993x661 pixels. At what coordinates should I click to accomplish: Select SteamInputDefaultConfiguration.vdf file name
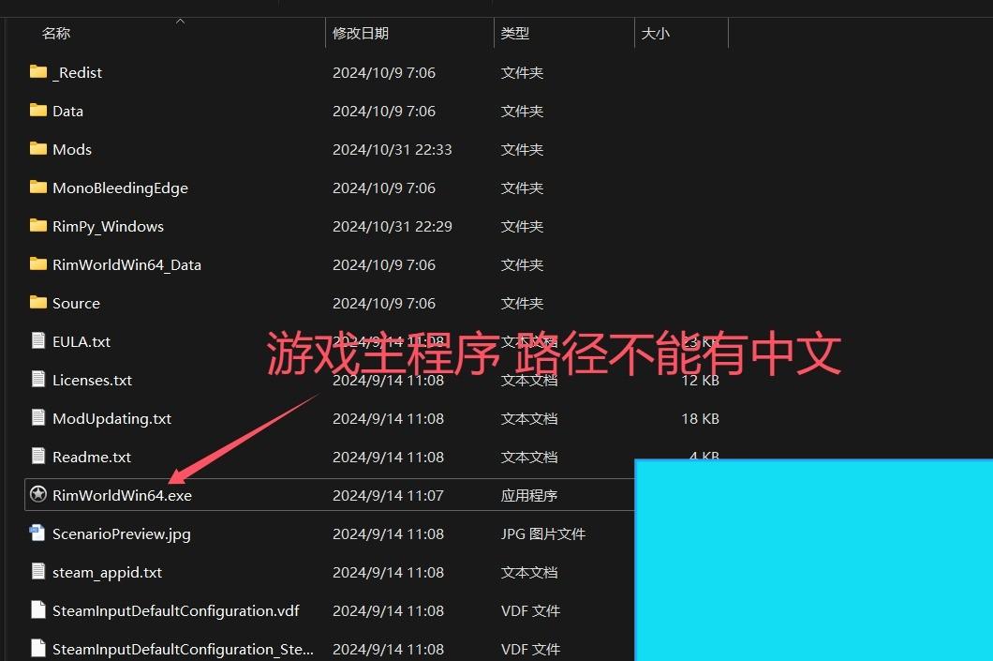click(x=176, y=611)
